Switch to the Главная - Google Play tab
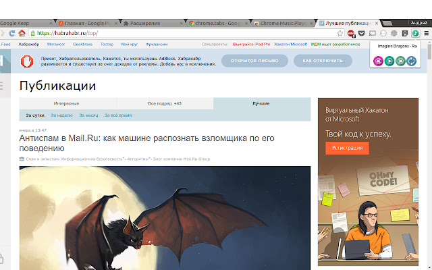The width and height of the screenshot is (432, 270). click(88, 23)
